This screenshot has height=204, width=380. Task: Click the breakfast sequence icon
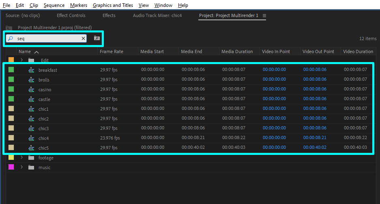coord(31,70)
